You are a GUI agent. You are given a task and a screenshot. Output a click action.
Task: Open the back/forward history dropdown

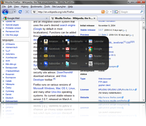15,12
